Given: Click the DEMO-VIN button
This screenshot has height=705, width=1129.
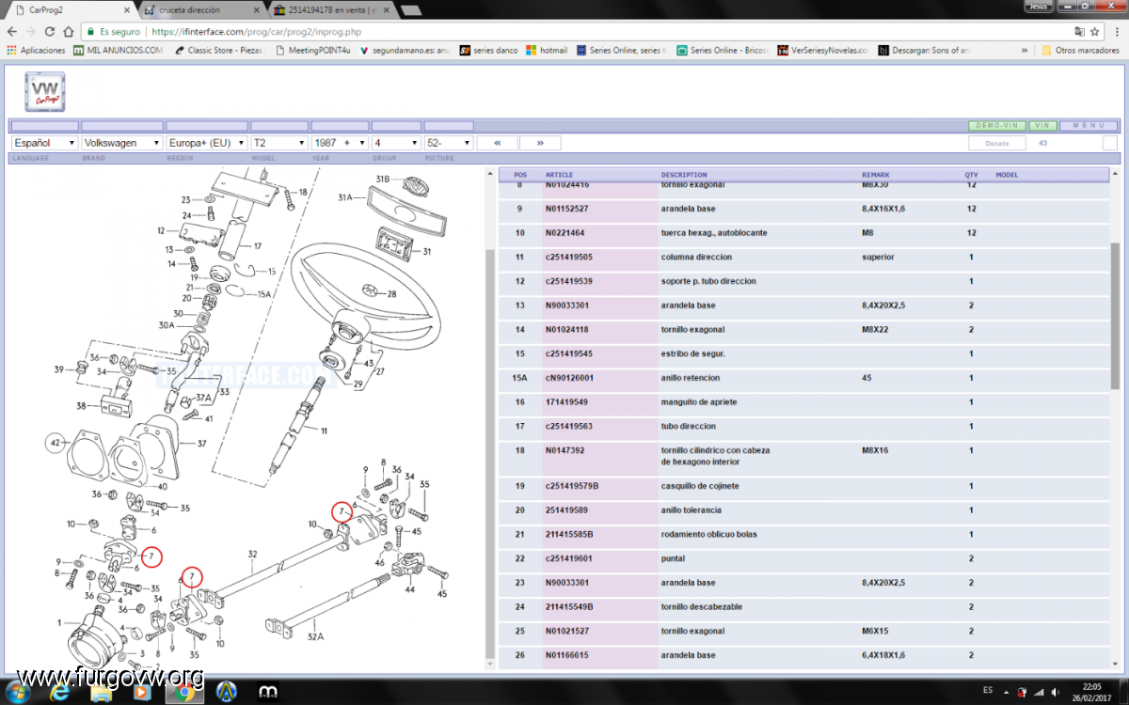Looking at the screenshot, I should pos(997,125).
